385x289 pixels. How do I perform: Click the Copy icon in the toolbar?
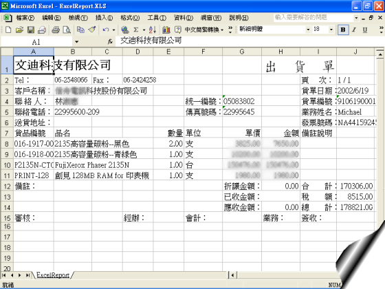81,30
